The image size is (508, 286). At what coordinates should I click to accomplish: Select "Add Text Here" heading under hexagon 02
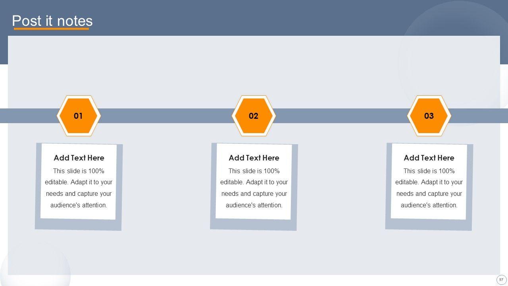[254, 158]
